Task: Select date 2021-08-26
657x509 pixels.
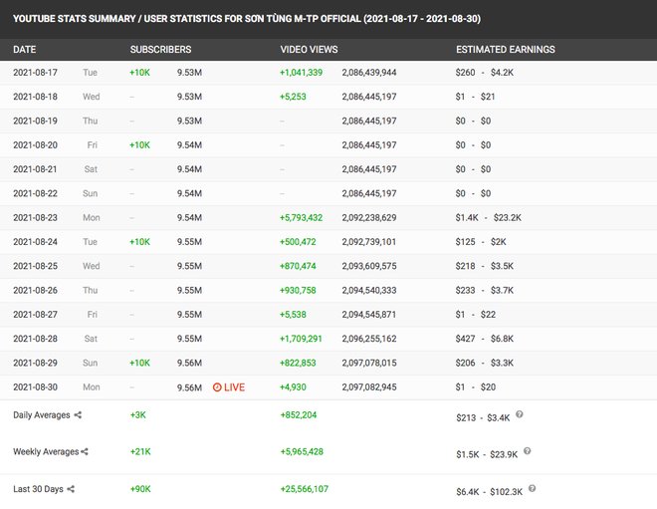Action: (35, 290)
